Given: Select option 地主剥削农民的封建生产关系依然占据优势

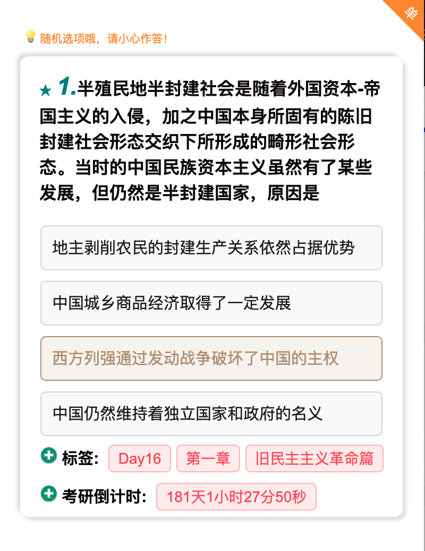Looking at the screenshot, I should click(211, 248).
